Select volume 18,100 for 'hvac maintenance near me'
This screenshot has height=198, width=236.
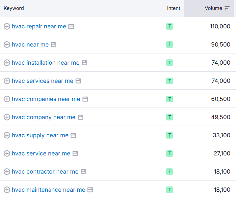(x=222, y=190)
